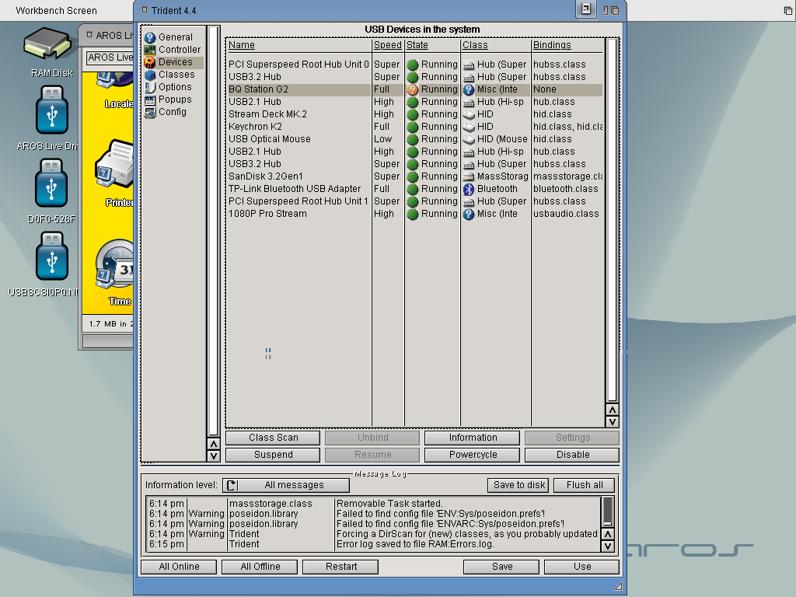This screenshot has height=597, width=796.
Task: Click green running state icon for Keychron K2
Action: (x=413, y=127)
